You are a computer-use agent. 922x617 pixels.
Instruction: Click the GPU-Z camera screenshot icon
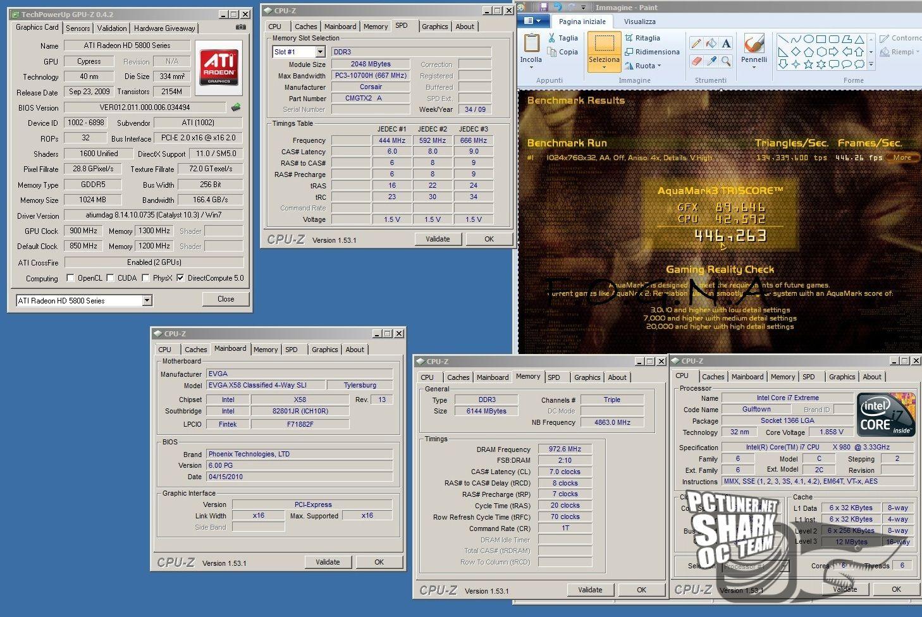click(x=240, y=27)
